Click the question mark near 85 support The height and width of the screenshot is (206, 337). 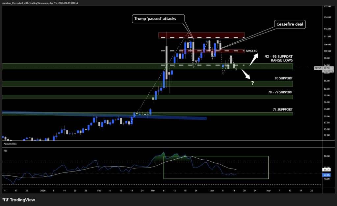pos(252,83)
